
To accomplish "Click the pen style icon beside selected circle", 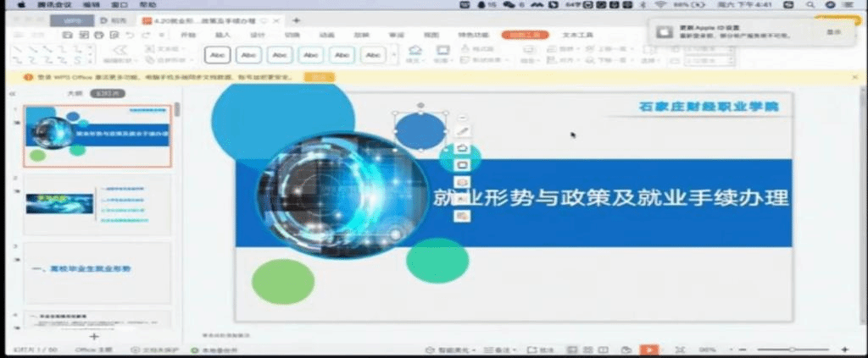I will pos(462,131).
